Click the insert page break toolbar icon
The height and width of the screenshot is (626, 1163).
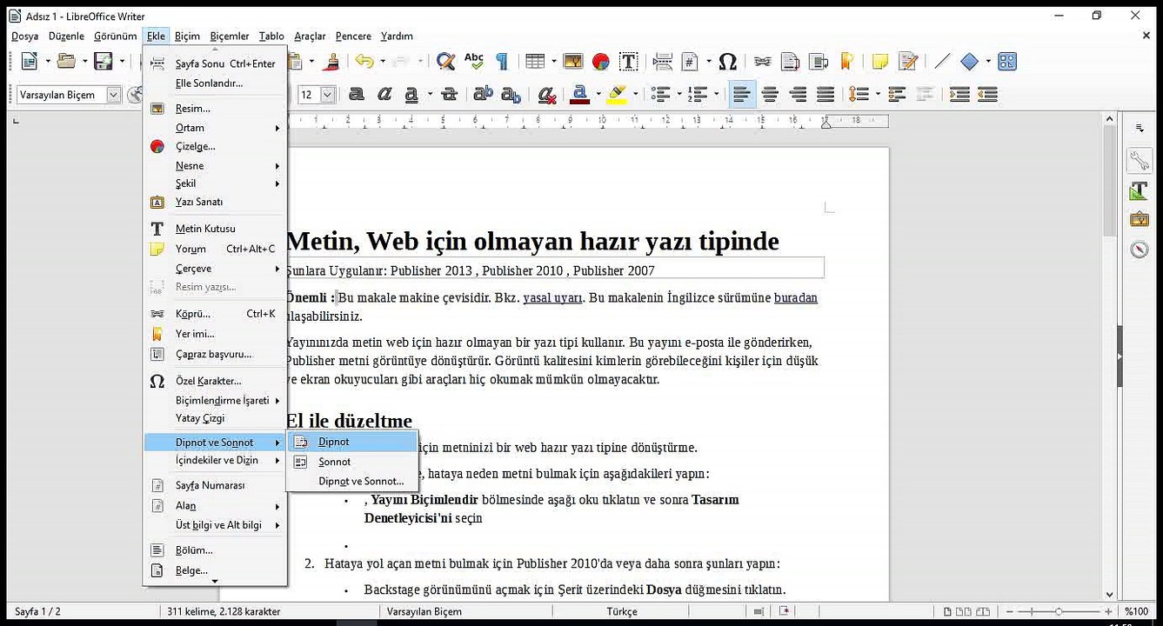point(663,62)
